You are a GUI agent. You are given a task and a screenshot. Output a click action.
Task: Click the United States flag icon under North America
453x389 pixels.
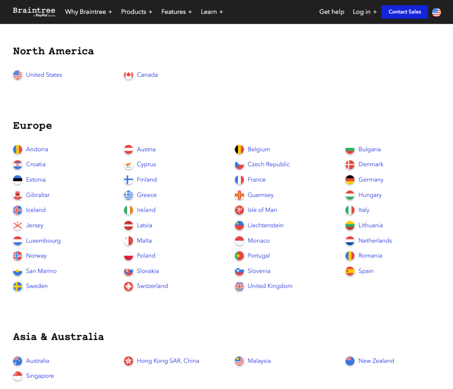[x=18, y=75]
